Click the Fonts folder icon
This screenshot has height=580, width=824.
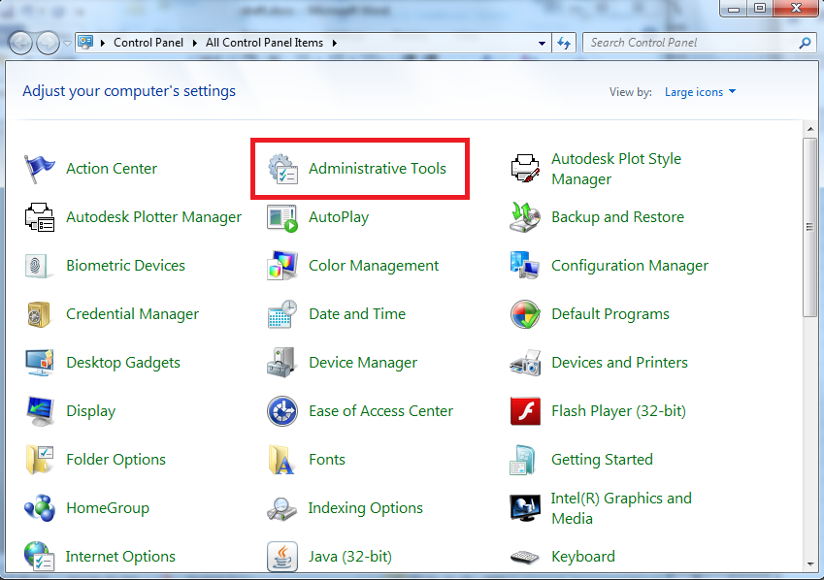(282, 460)
